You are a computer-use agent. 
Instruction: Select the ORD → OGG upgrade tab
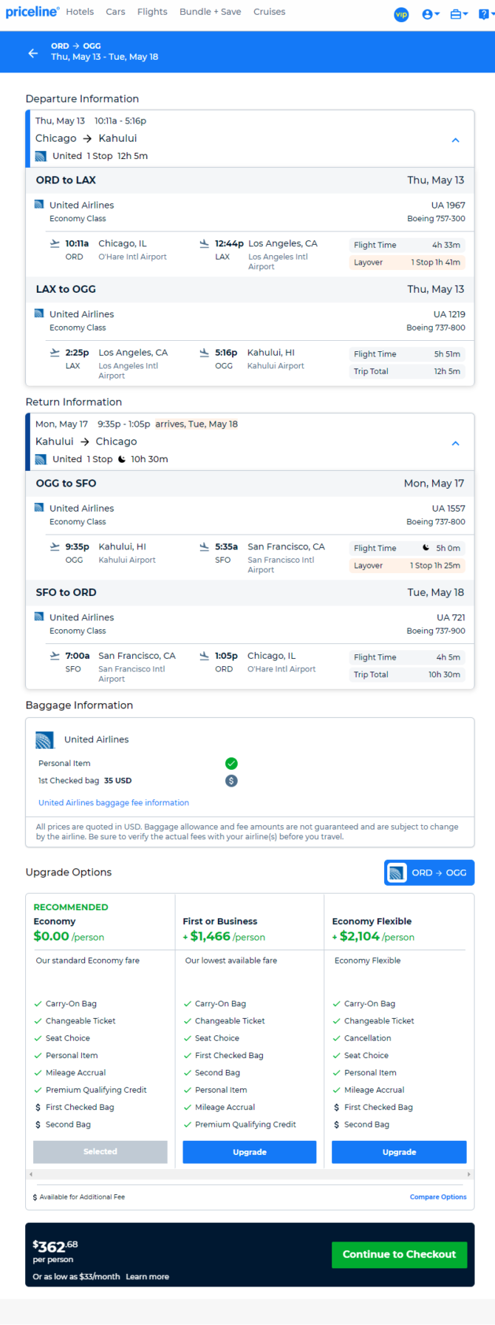tap(429, 872)
